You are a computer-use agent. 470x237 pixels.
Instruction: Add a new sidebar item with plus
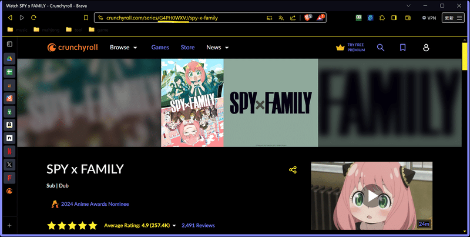click(9, 226)
